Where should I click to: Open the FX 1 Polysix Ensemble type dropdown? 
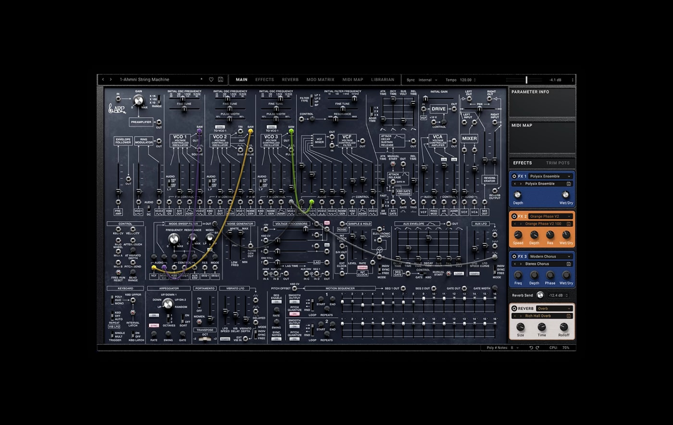(550, 176)
